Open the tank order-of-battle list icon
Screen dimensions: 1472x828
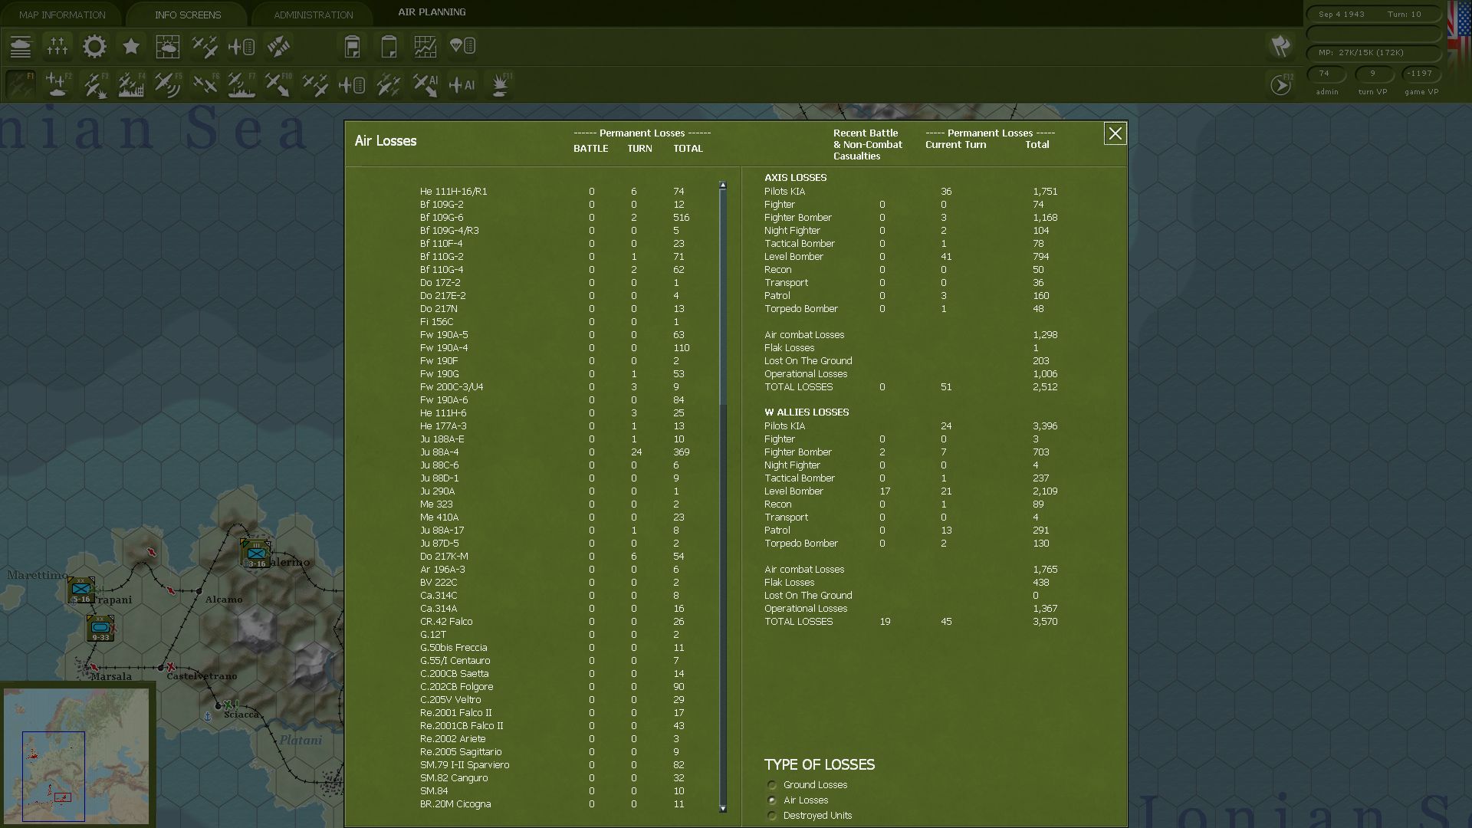click(x=21, y=47)
